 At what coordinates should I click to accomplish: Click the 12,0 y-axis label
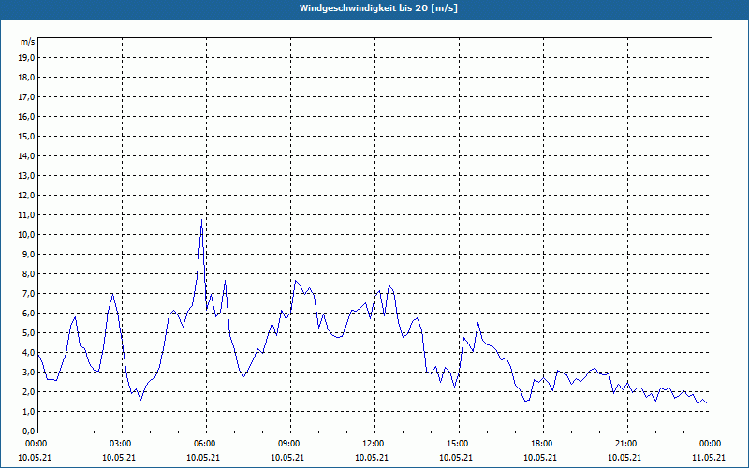pyautogui.click(x=26, y=196)
